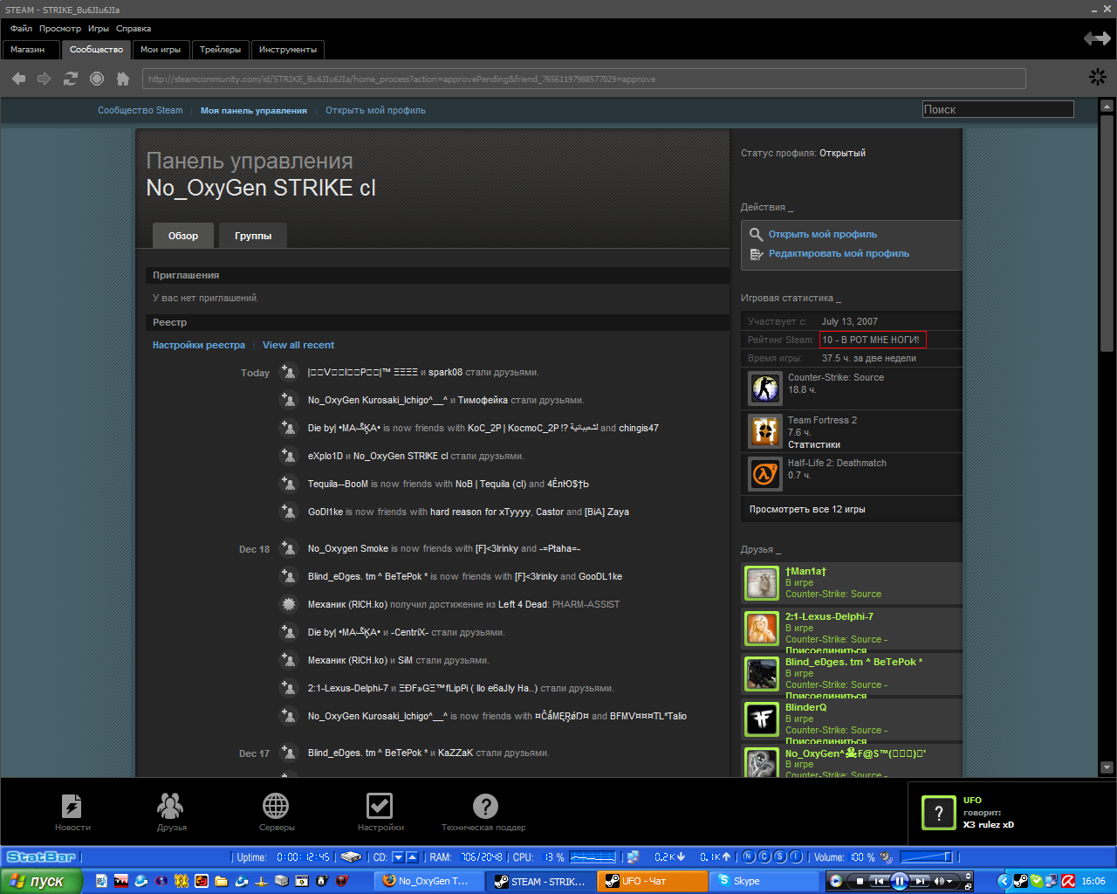Viewport: 1117px width, 894px height.
Task: Open Half-Life 2: Deathmatch game icon
Action: 765,474
